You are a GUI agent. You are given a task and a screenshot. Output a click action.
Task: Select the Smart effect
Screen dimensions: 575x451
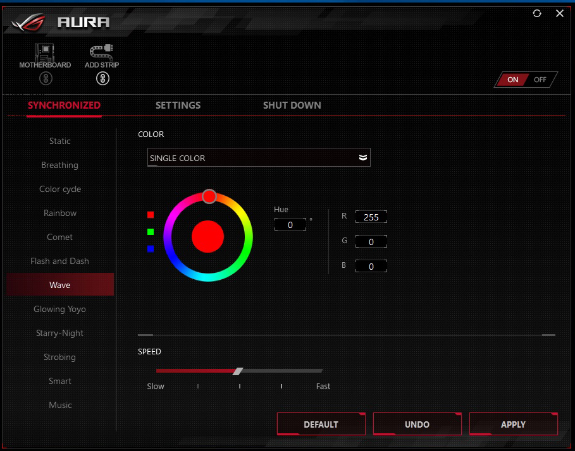pyautogui.click(x=59, y=381)
